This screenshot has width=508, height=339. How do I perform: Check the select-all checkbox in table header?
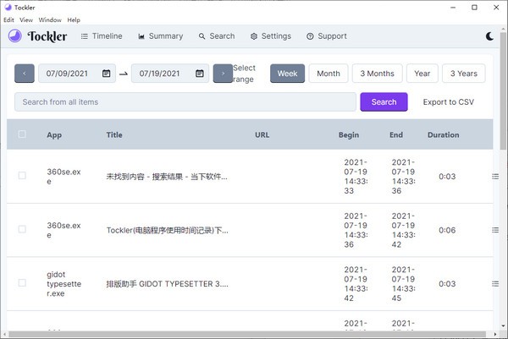click(x=22, y=134)
